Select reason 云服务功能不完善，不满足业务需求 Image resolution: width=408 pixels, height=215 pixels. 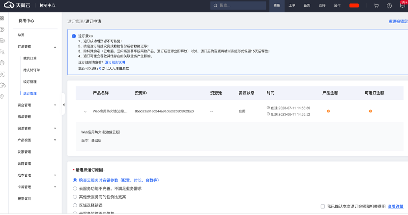(75, 188)
